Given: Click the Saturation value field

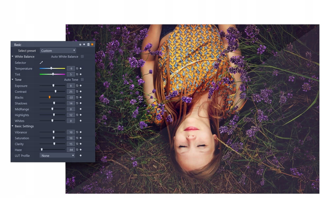Looking at the screenshot, I should tap(71, 138).
